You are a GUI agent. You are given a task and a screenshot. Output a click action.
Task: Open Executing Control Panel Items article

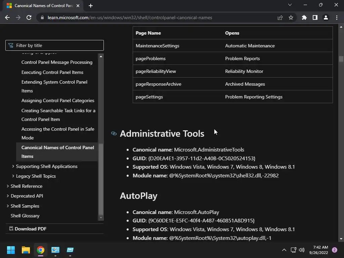coord(52,72)
